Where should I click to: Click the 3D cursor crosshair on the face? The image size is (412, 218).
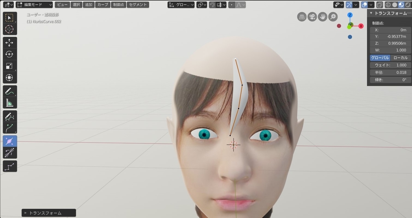pos(233,145)
